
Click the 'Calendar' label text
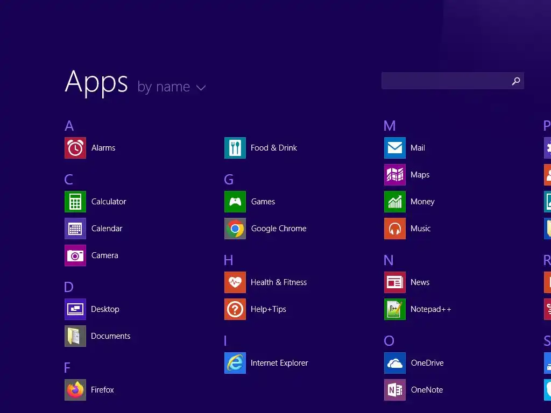107,229
